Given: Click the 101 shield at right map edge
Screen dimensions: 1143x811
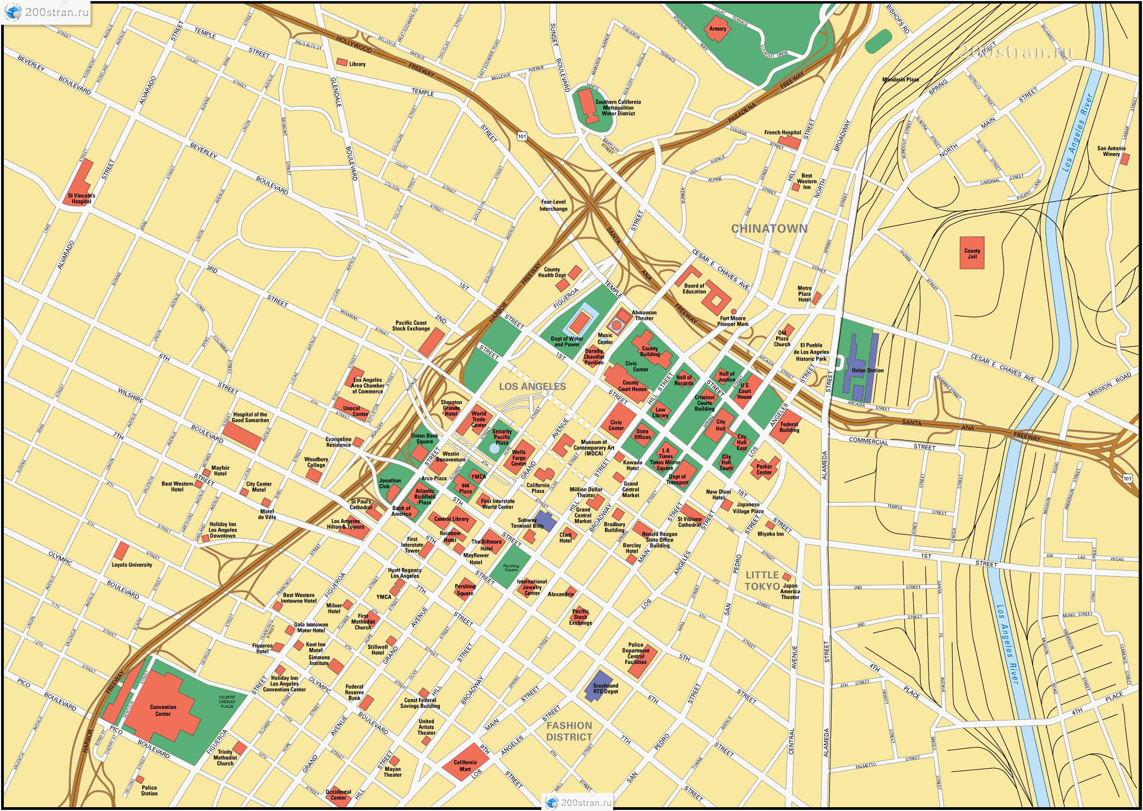Looking at the screenshot, I should pos(1127,478).
